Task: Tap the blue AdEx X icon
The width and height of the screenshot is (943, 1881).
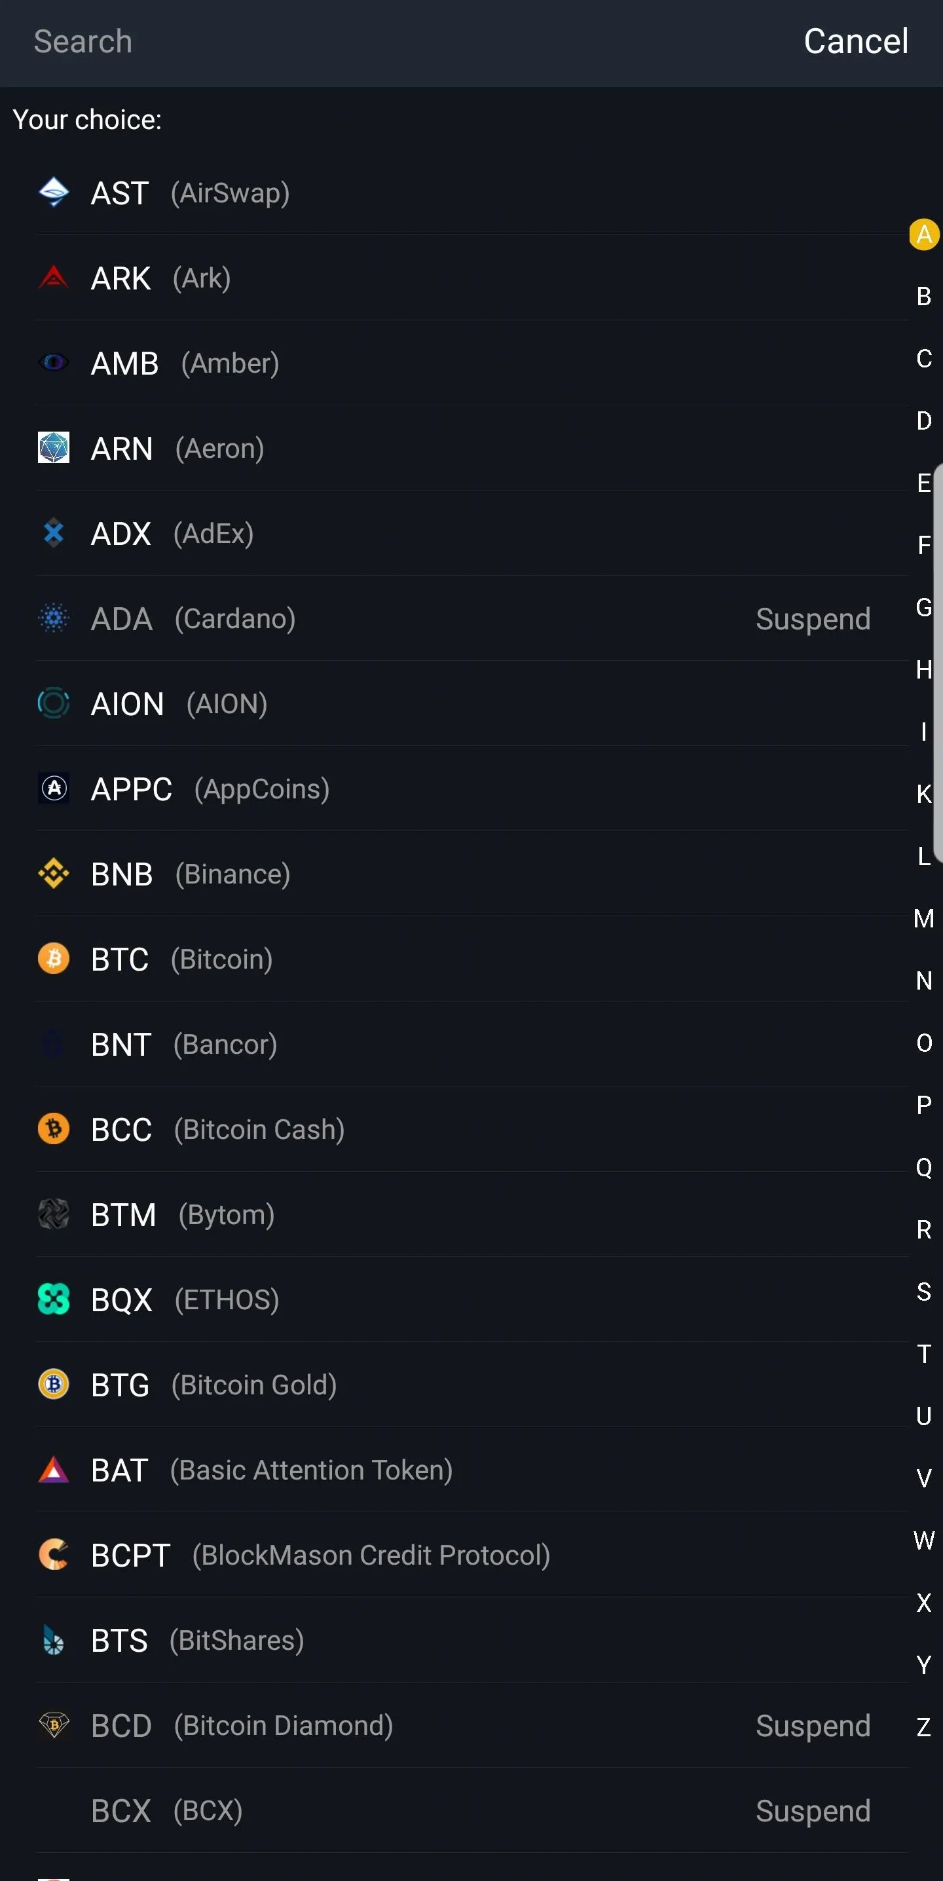Action: pos(53,534)
